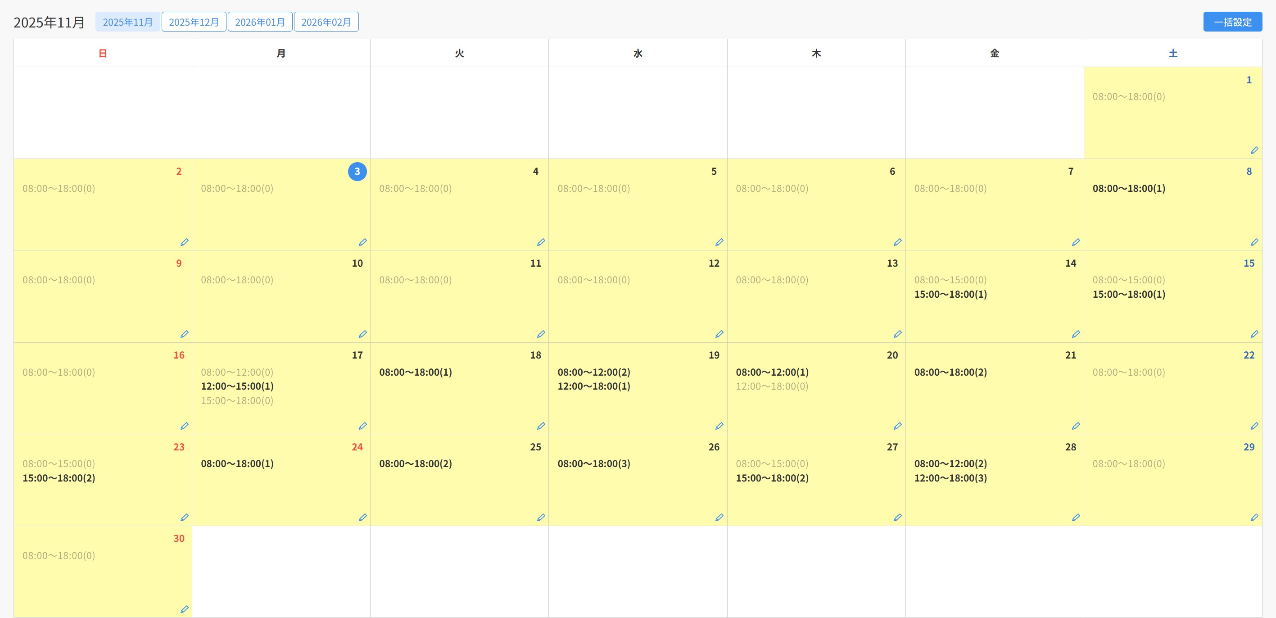This screenshot has height=618, width=1276.
Task: Click the pencil icon on November 19
Action: [x=719, y=426]
